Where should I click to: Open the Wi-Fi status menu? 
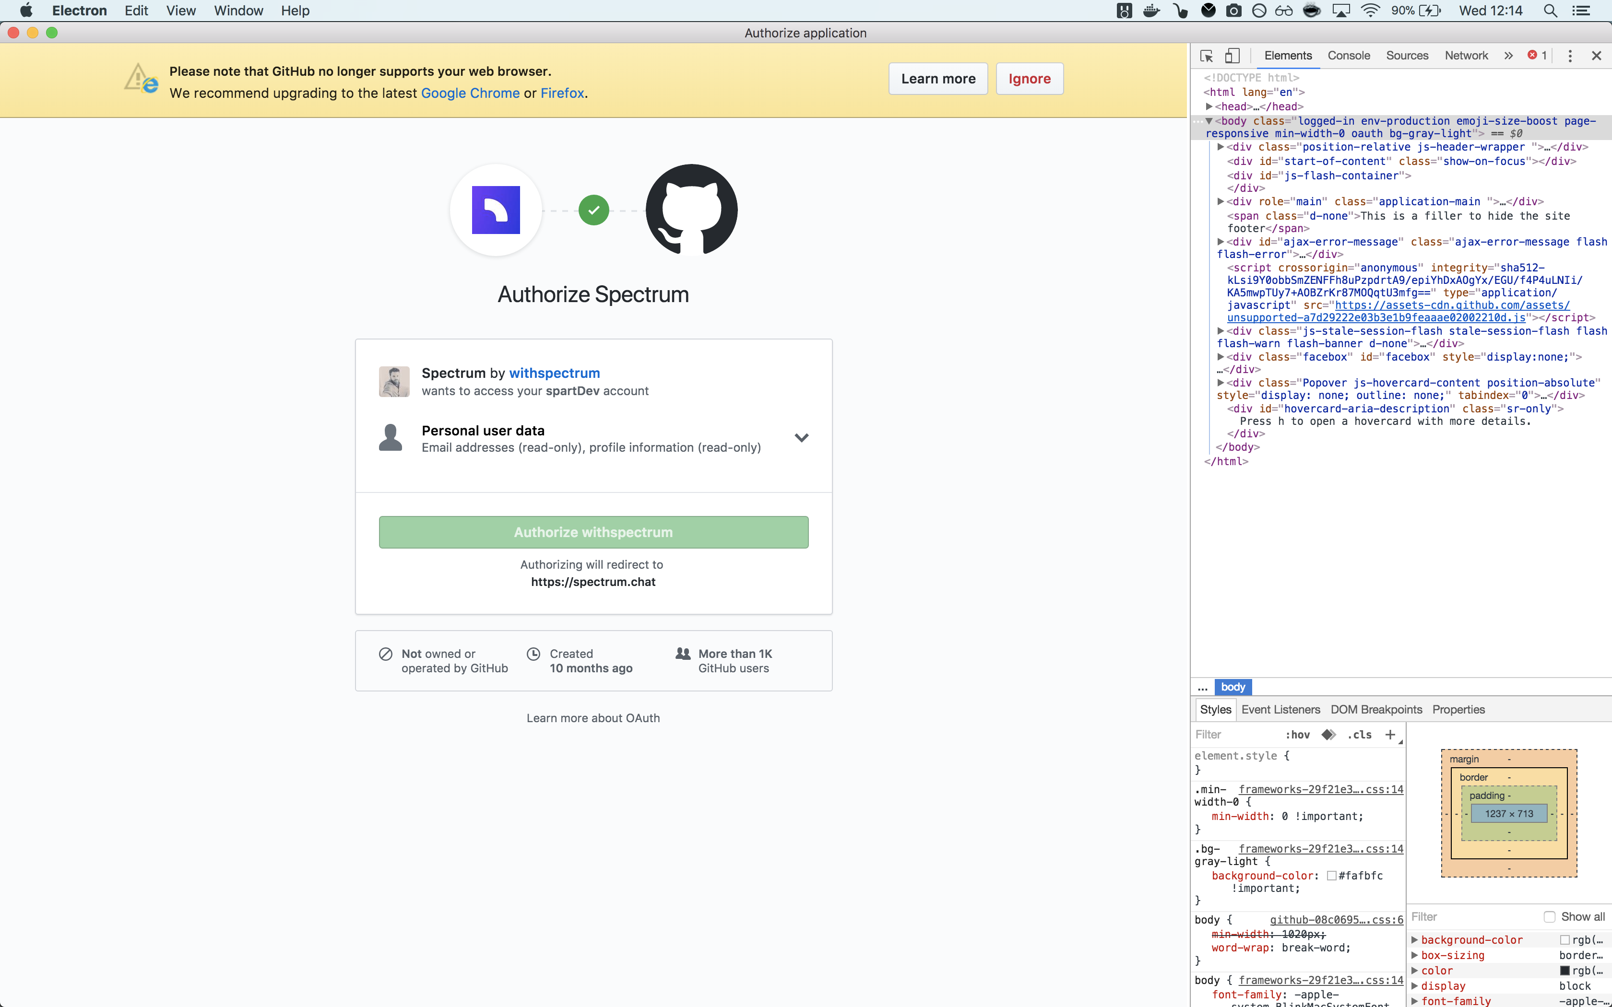pyautogui.click(x=1370, y=11)
